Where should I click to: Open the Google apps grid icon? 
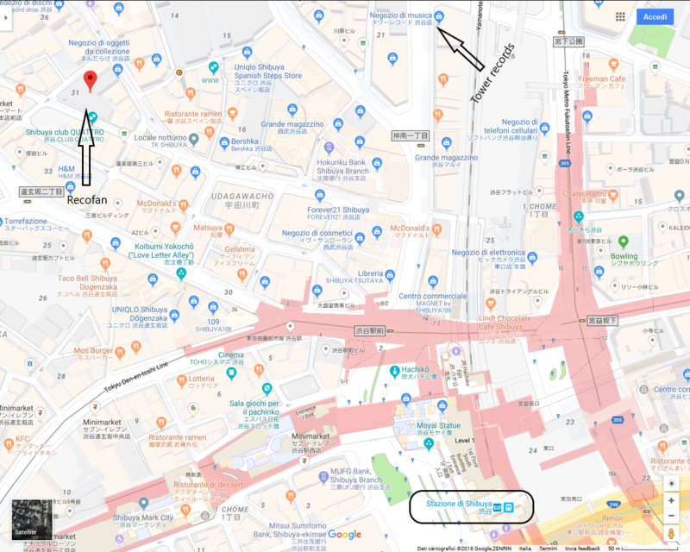point(621,16)
